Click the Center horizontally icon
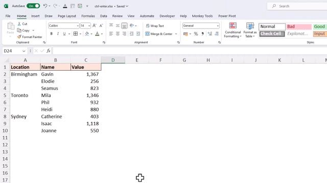 [118, 34]
